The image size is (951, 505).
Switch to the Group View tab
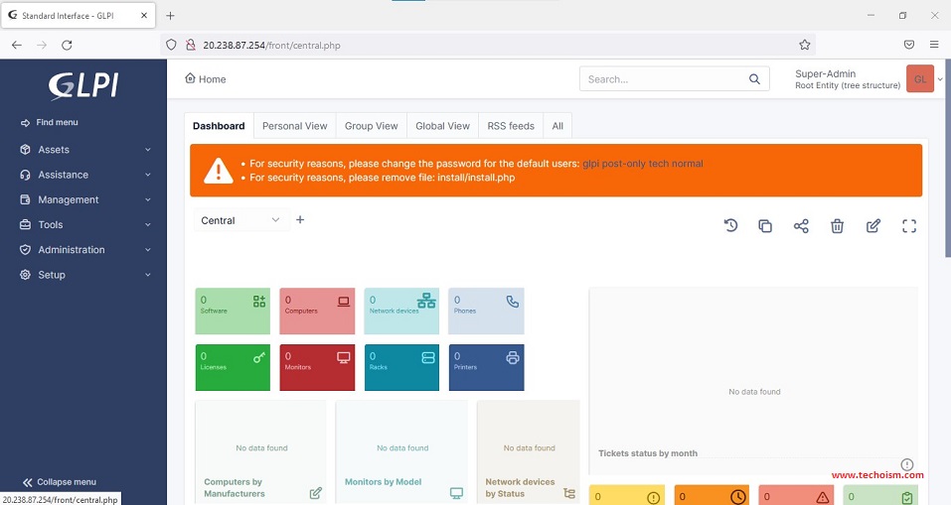tap(372, 126)
